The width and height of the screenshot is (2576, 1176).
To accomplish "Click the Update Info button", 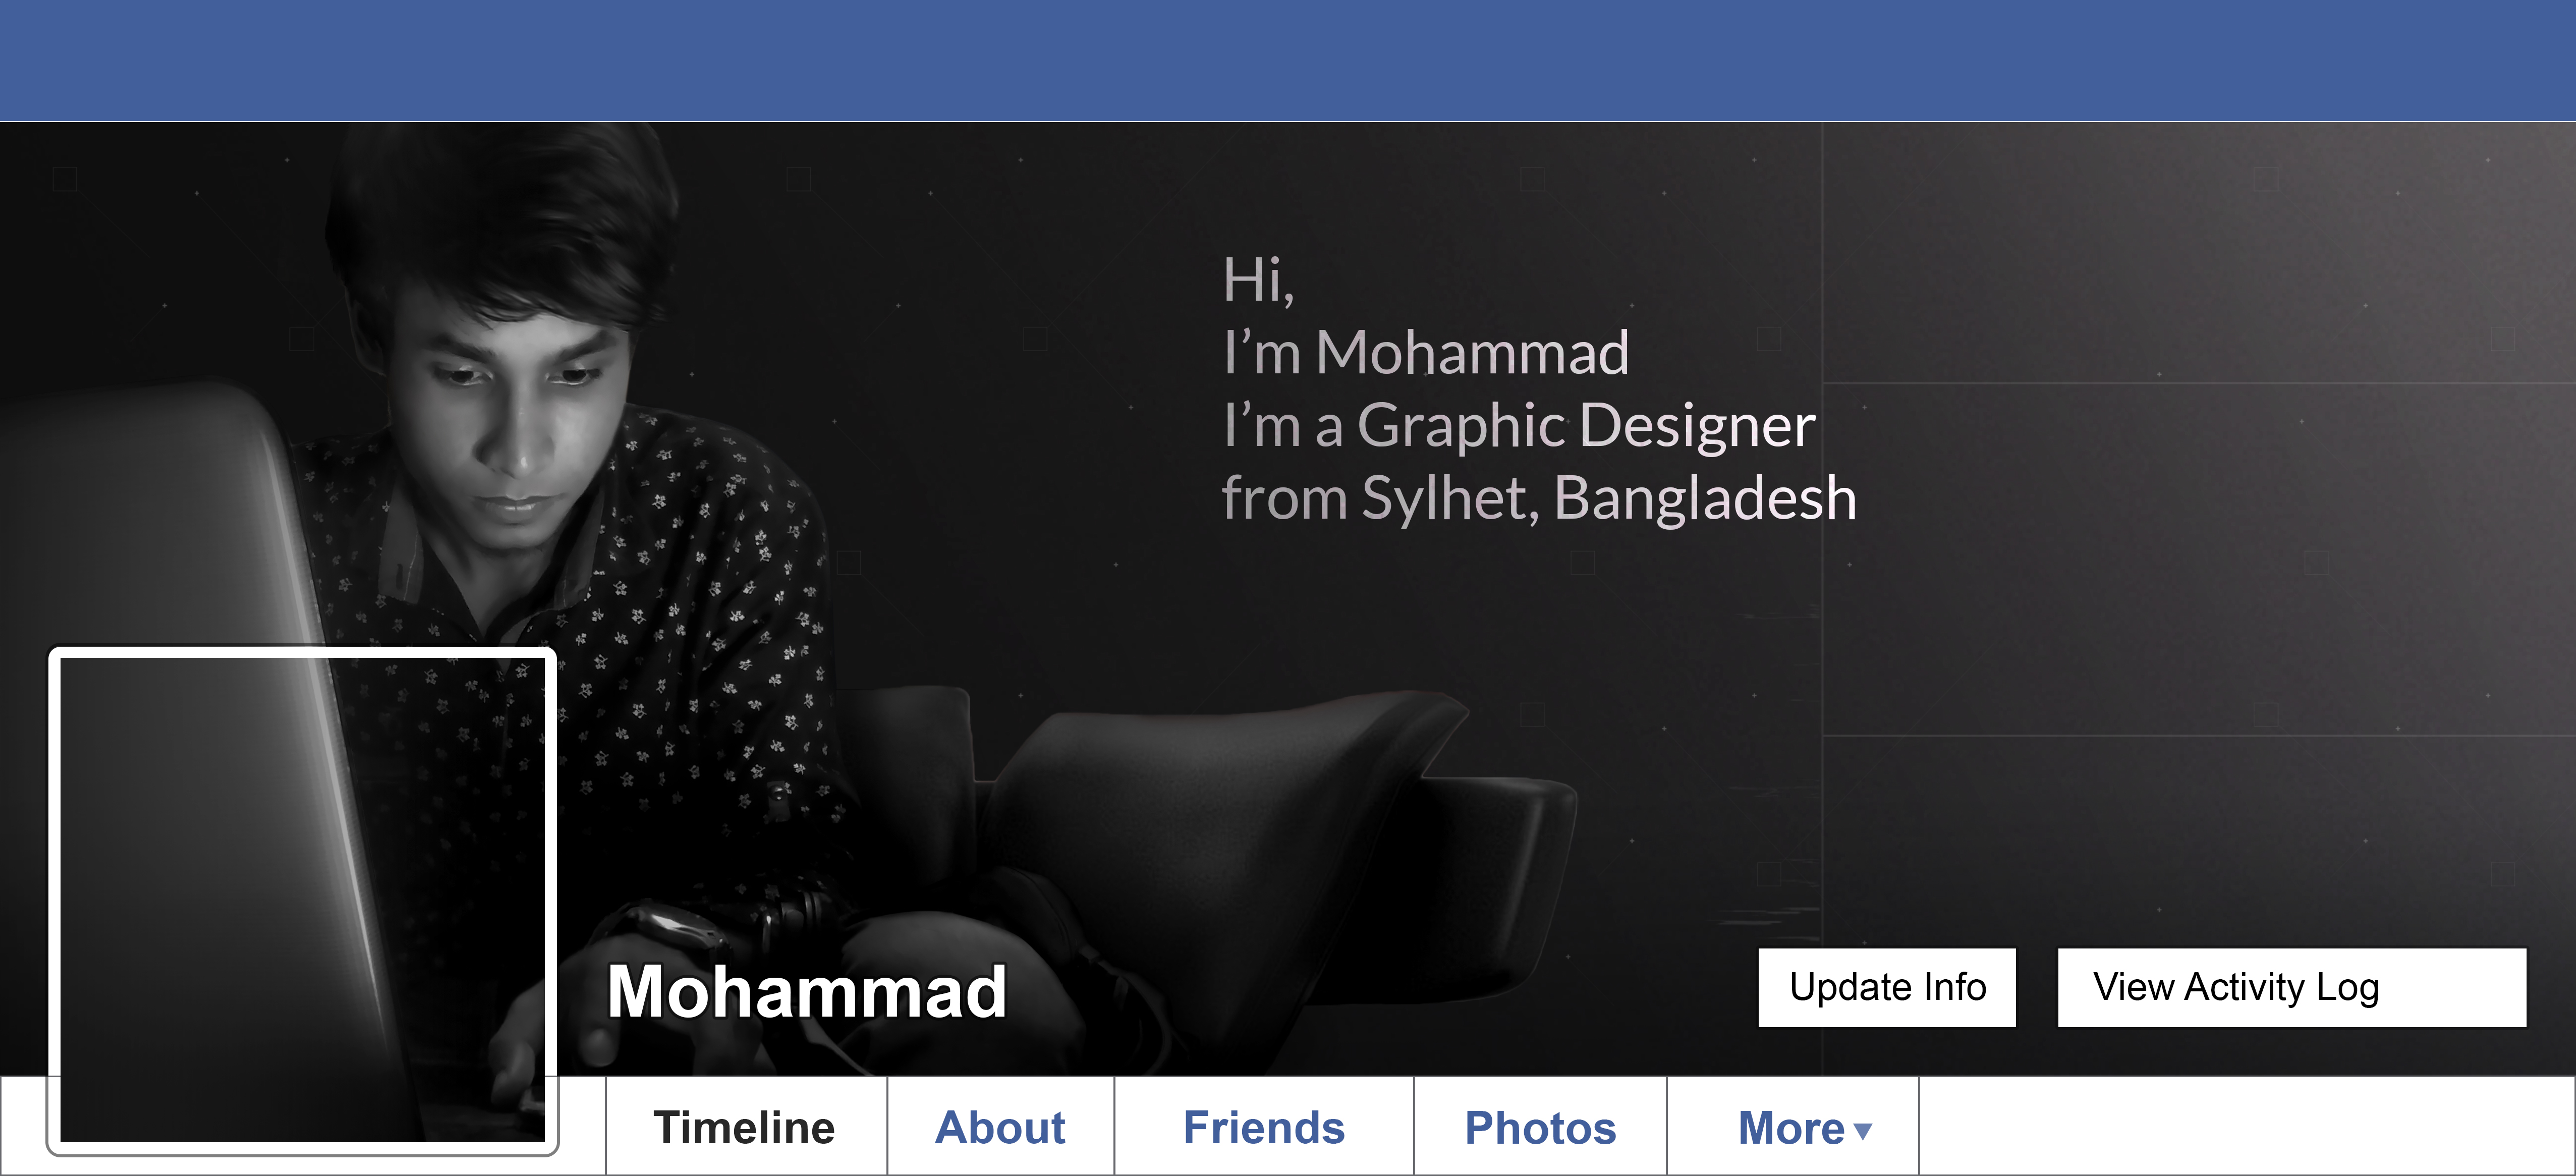I will 1887,987.
